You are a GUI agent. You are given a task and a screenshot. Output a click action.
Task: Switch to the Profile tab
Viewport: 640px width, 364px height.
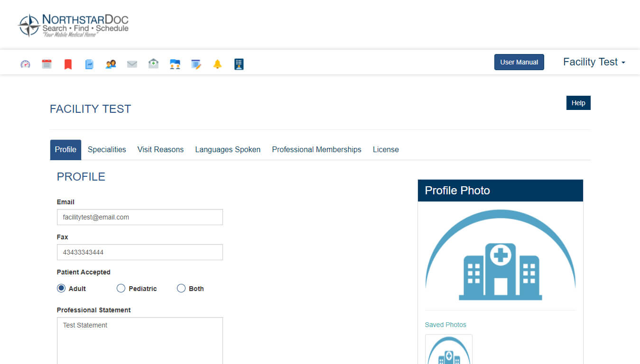pos(65,150)
